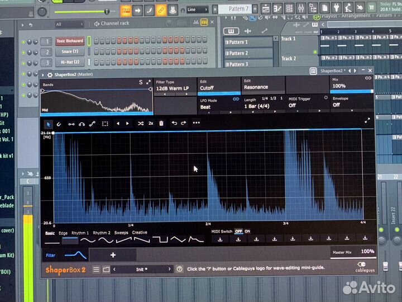This screenshot has height=302, width=402.
Task: Open the plugin picker plug icon
Action: (x=336, y=8)
